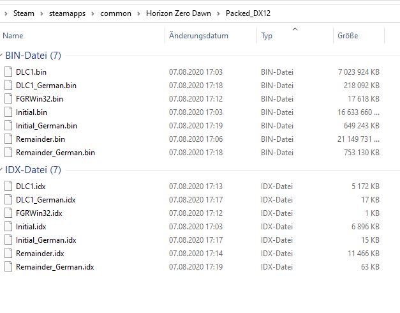400x313 pixels.
Task: Open breadcrumb chevron after common
Action: click(139, 13)
